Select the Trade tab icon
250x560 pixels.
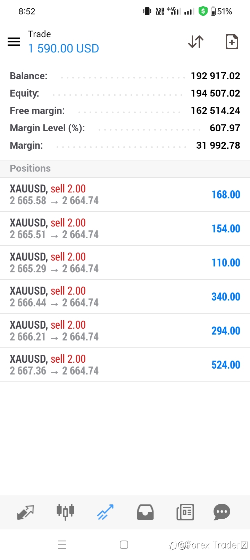105,512
